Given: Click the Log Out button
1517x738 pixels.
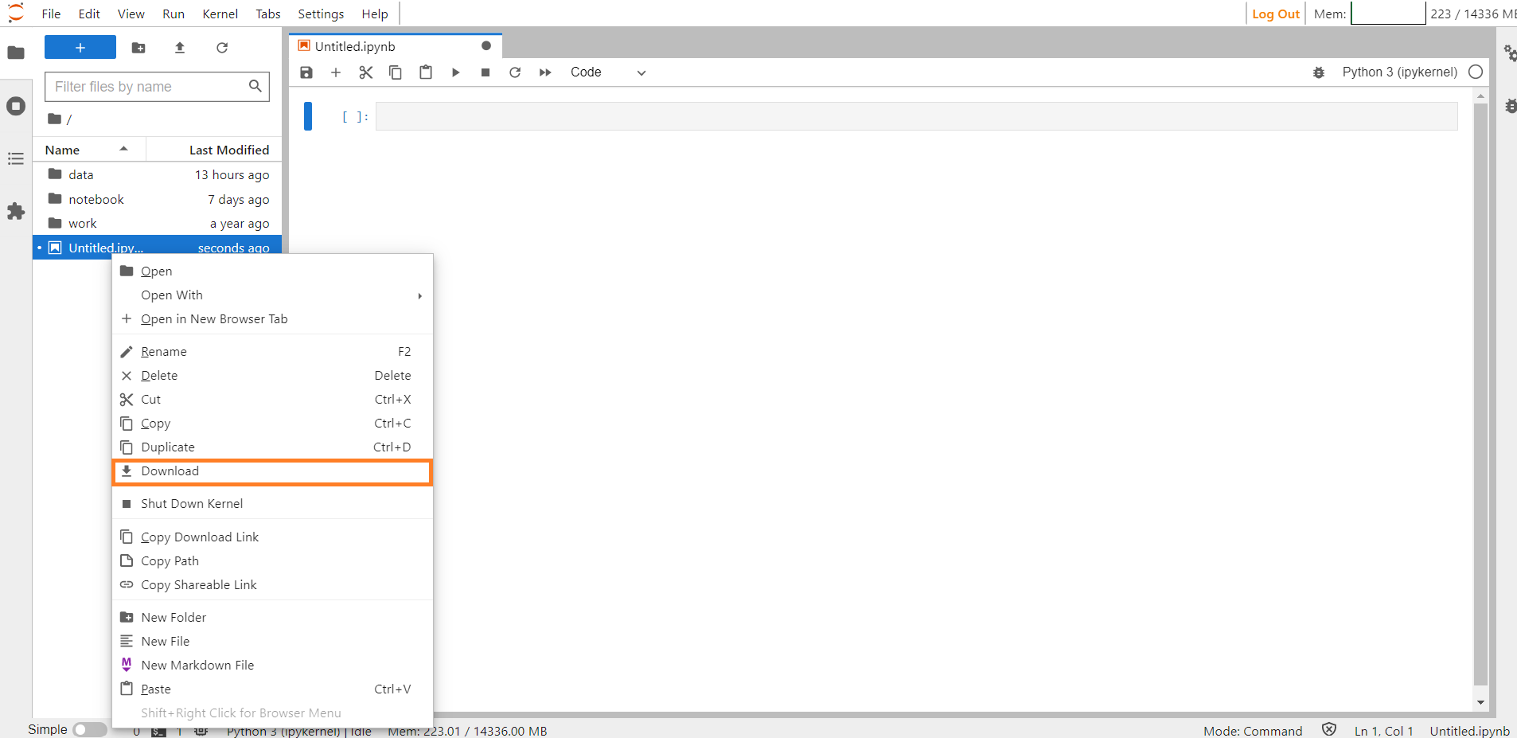Looking at the screenshot, I should point(1275,14).
